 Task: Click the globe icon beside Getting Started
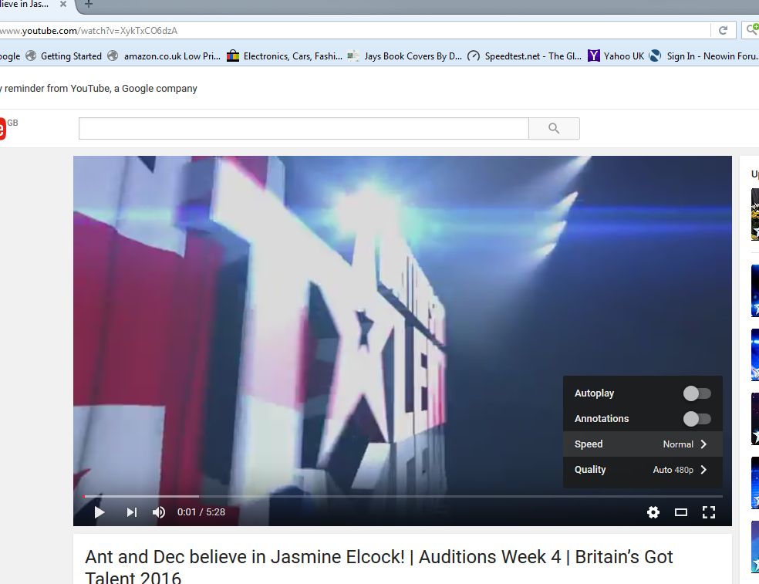tap(31, 56)
